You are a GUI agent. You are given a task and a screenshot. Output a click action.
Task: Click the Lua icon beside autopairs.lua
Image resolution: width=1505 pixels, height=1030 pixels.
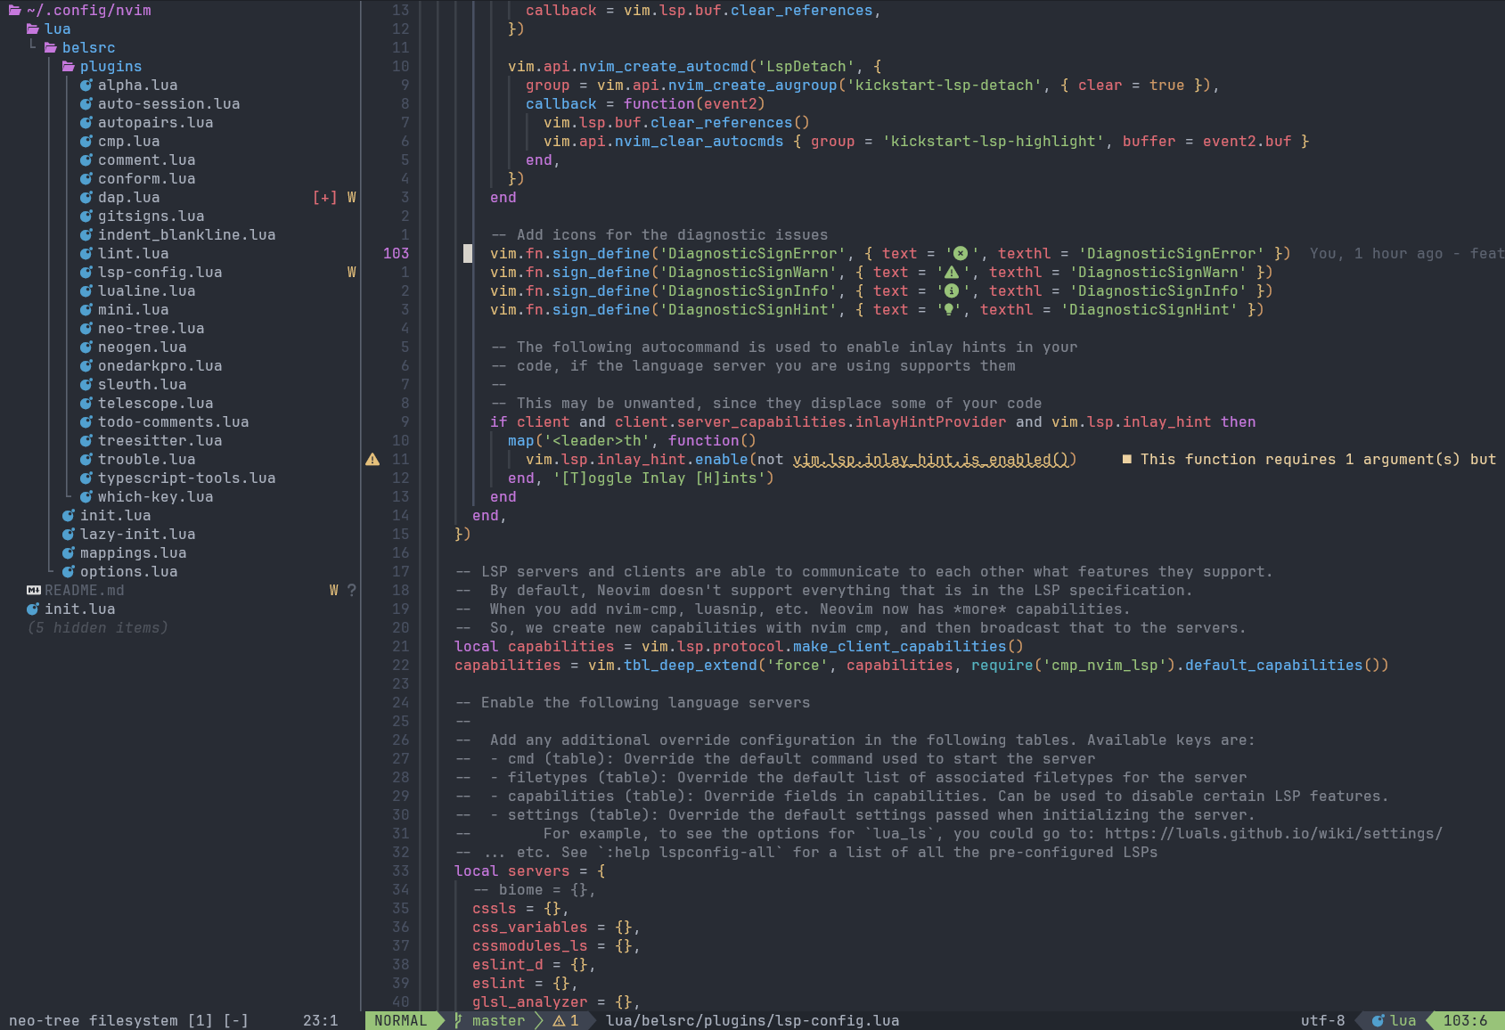(86, 123)
